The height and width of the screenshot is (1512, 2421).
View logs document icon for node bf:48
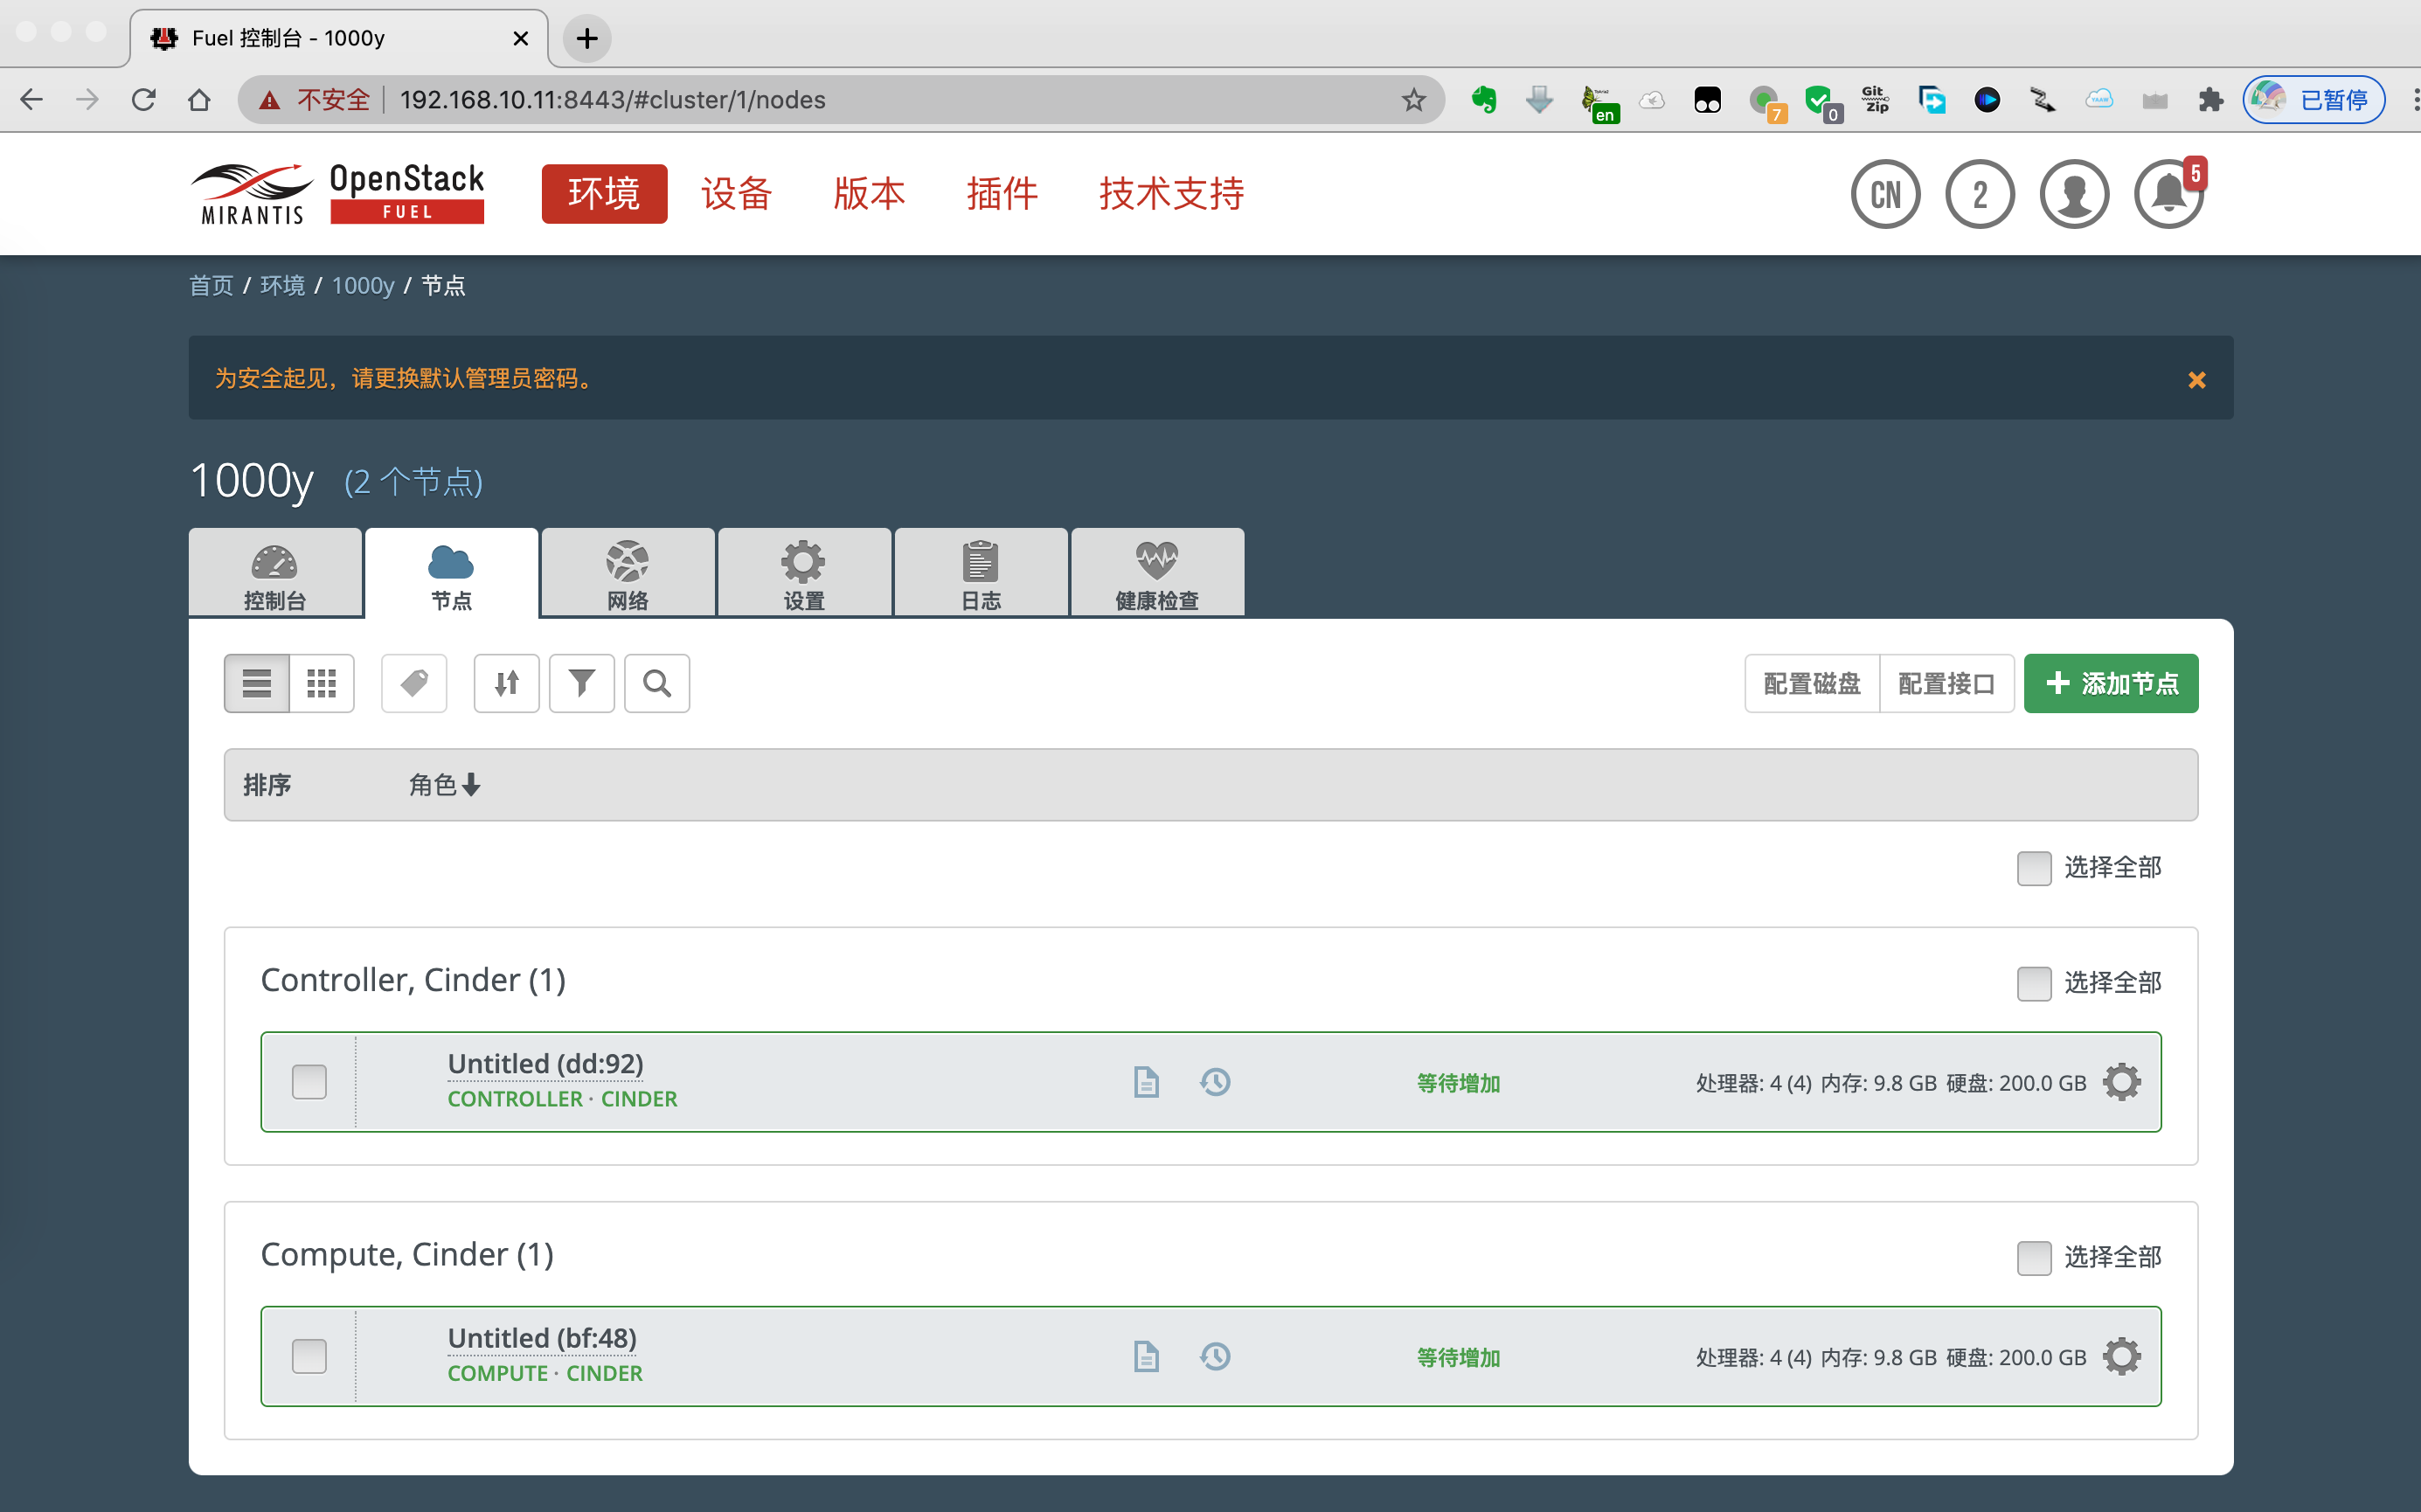click(1146, 1357)
